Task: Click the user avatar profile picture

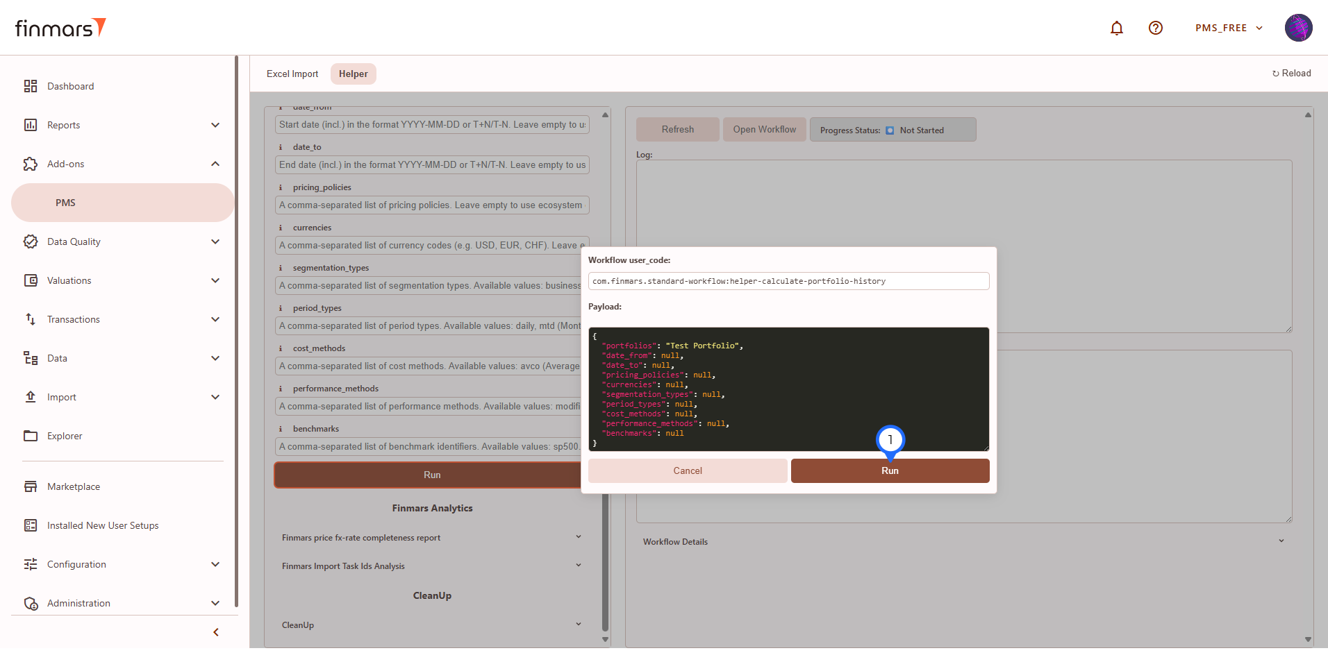Action: [1297, 28]
